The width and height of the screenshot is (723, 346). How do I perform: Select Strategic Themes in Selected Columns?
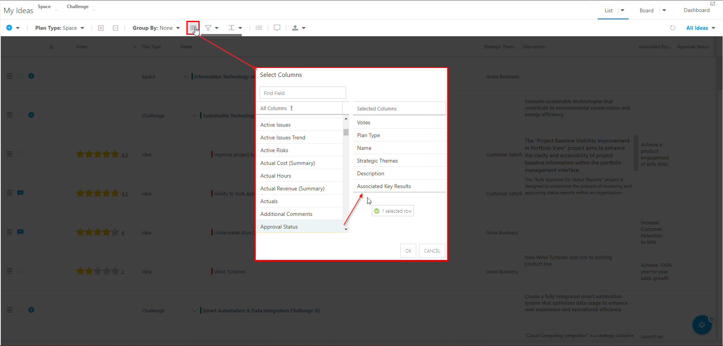399,161
